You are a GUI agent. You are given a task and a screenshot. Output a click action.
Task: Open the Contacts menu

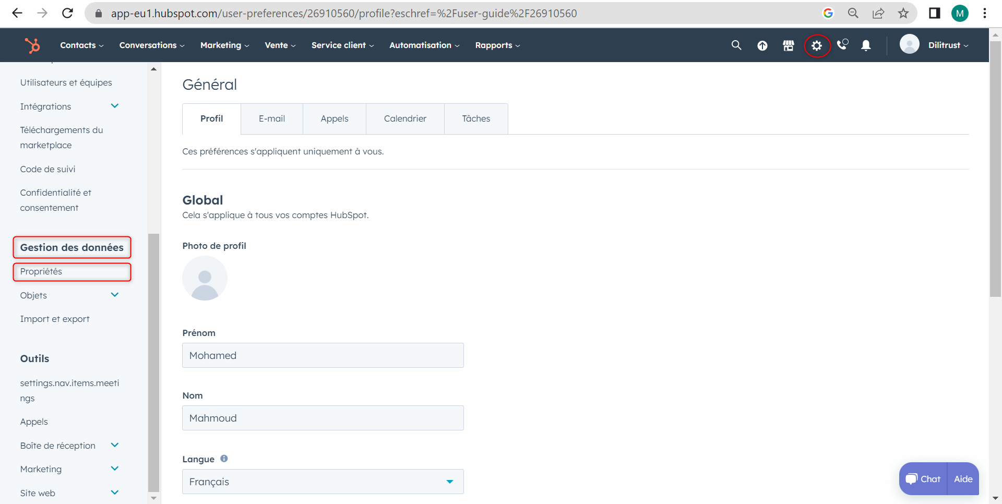[82, 45]
